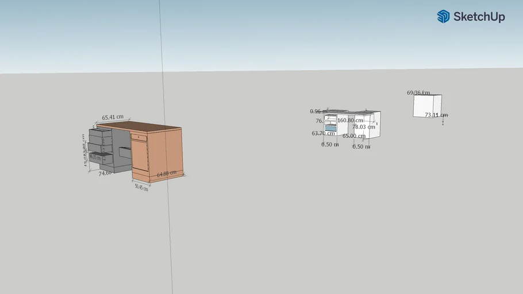Select the 73.11 cm dimension label
The image size is (523, 294).
[435, 115]
